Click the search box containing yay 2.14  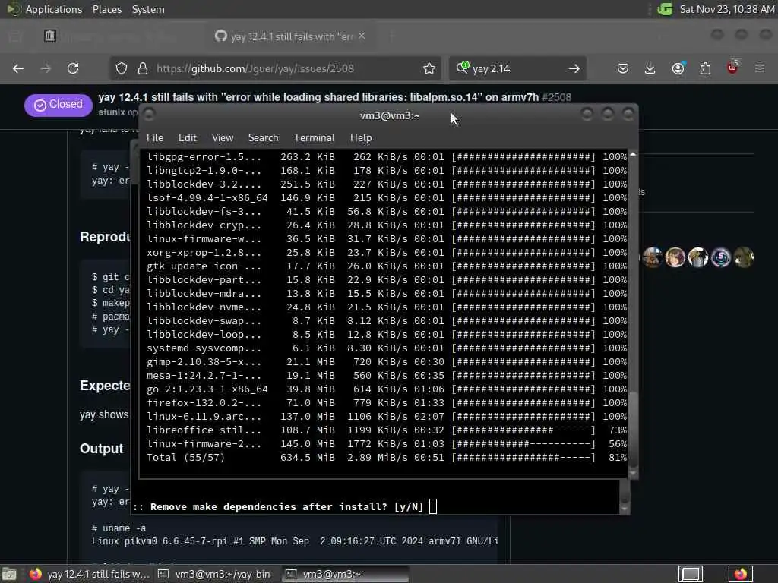[516, 68]
